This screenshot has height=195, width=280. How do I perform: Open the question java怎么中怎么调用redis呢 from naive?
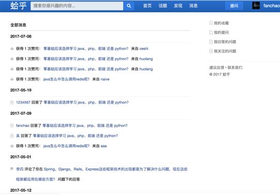click(66, 79)
